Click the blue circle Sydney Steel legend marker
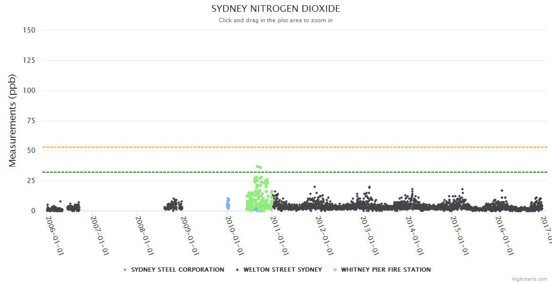This screenshot has height=283, width=552. tap(125, 270)
